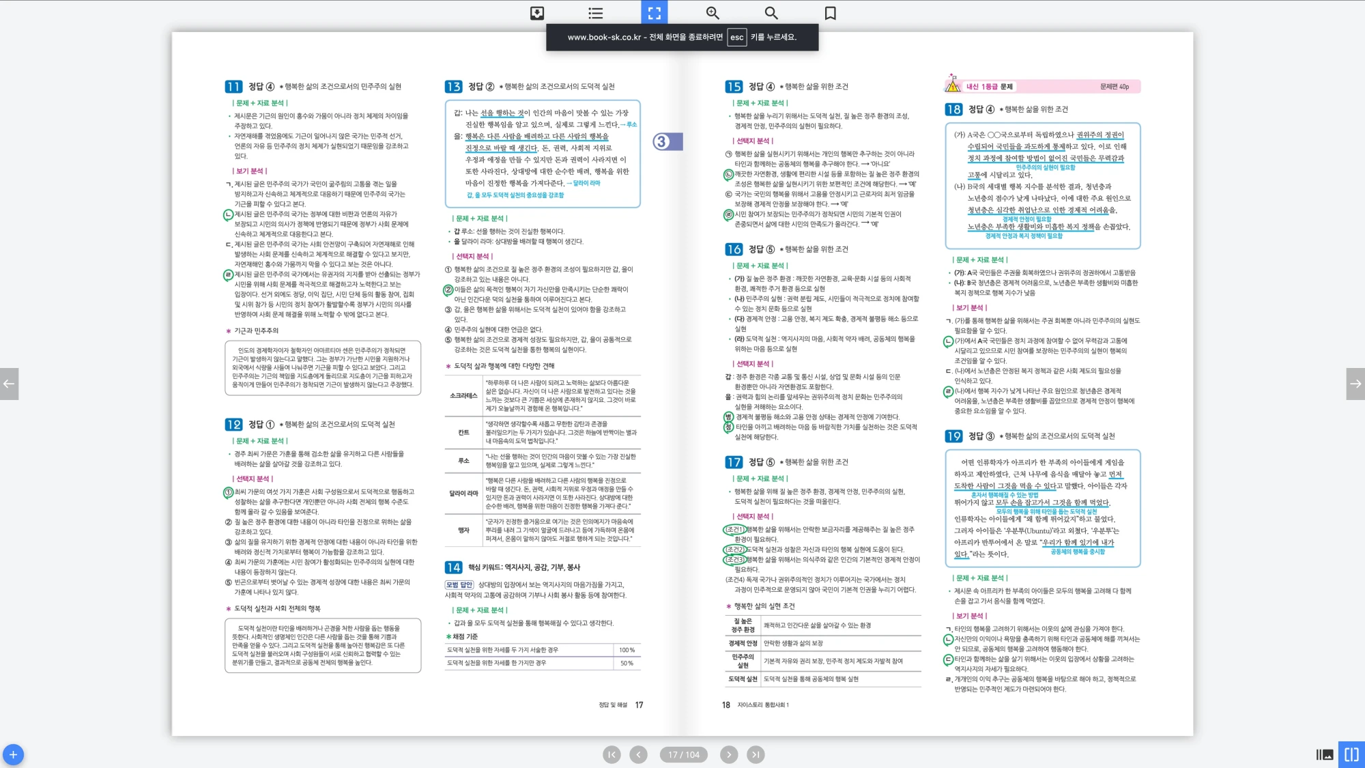Jump to the last page
Screen dimensions: 1365x768
point(756,754)
